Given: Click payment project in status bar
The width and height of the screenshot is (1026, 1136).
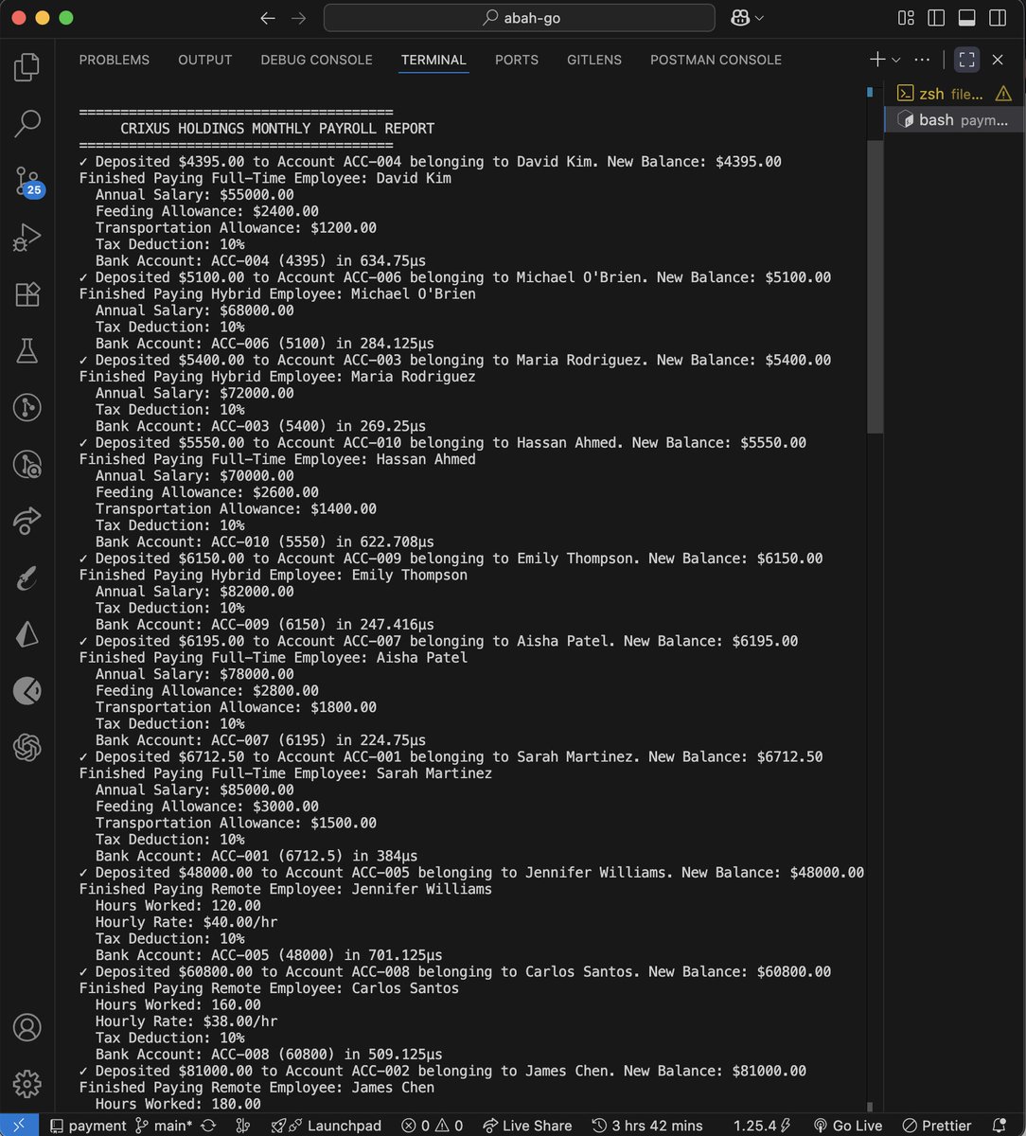Looking at the screenshot, I should 87,1126.
